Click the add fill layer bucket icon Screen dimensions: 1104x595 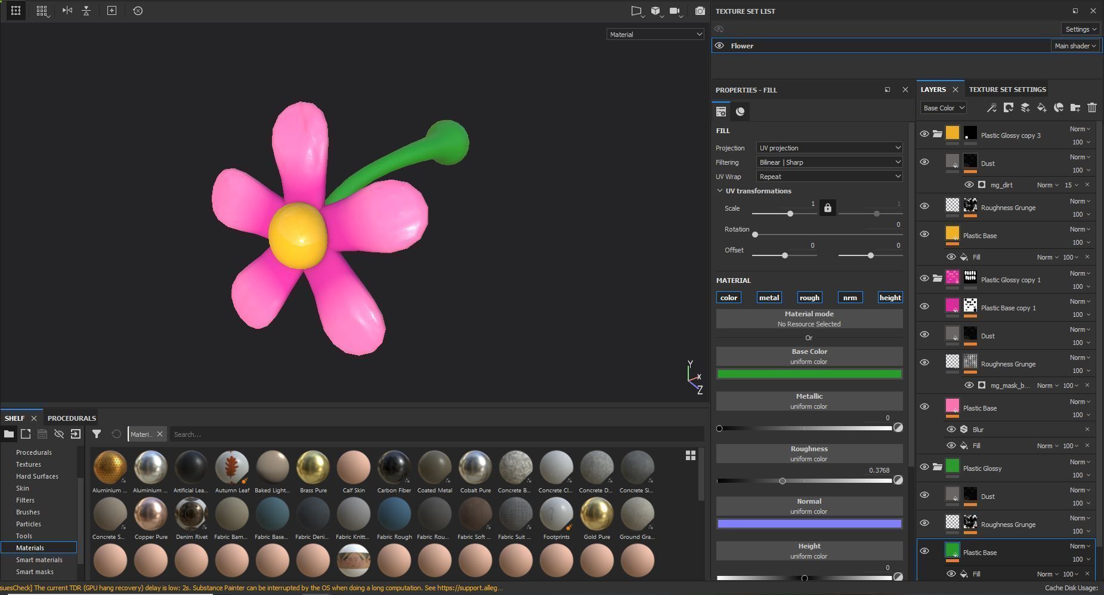pyautogui.click(x=1041, y=108)
